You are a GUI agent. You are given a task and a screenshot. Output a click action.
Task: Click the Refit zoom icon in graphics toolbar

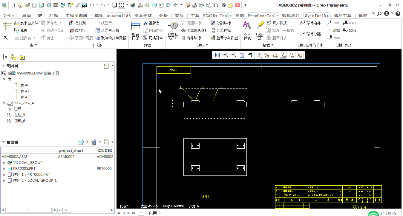[218, 55]
